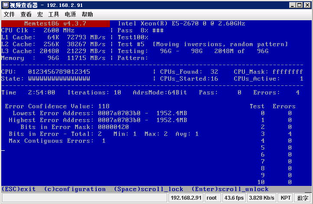Click the Errors: 4 summary text
Viewport: 313px width, 204px height.
(x=276, y=92)
